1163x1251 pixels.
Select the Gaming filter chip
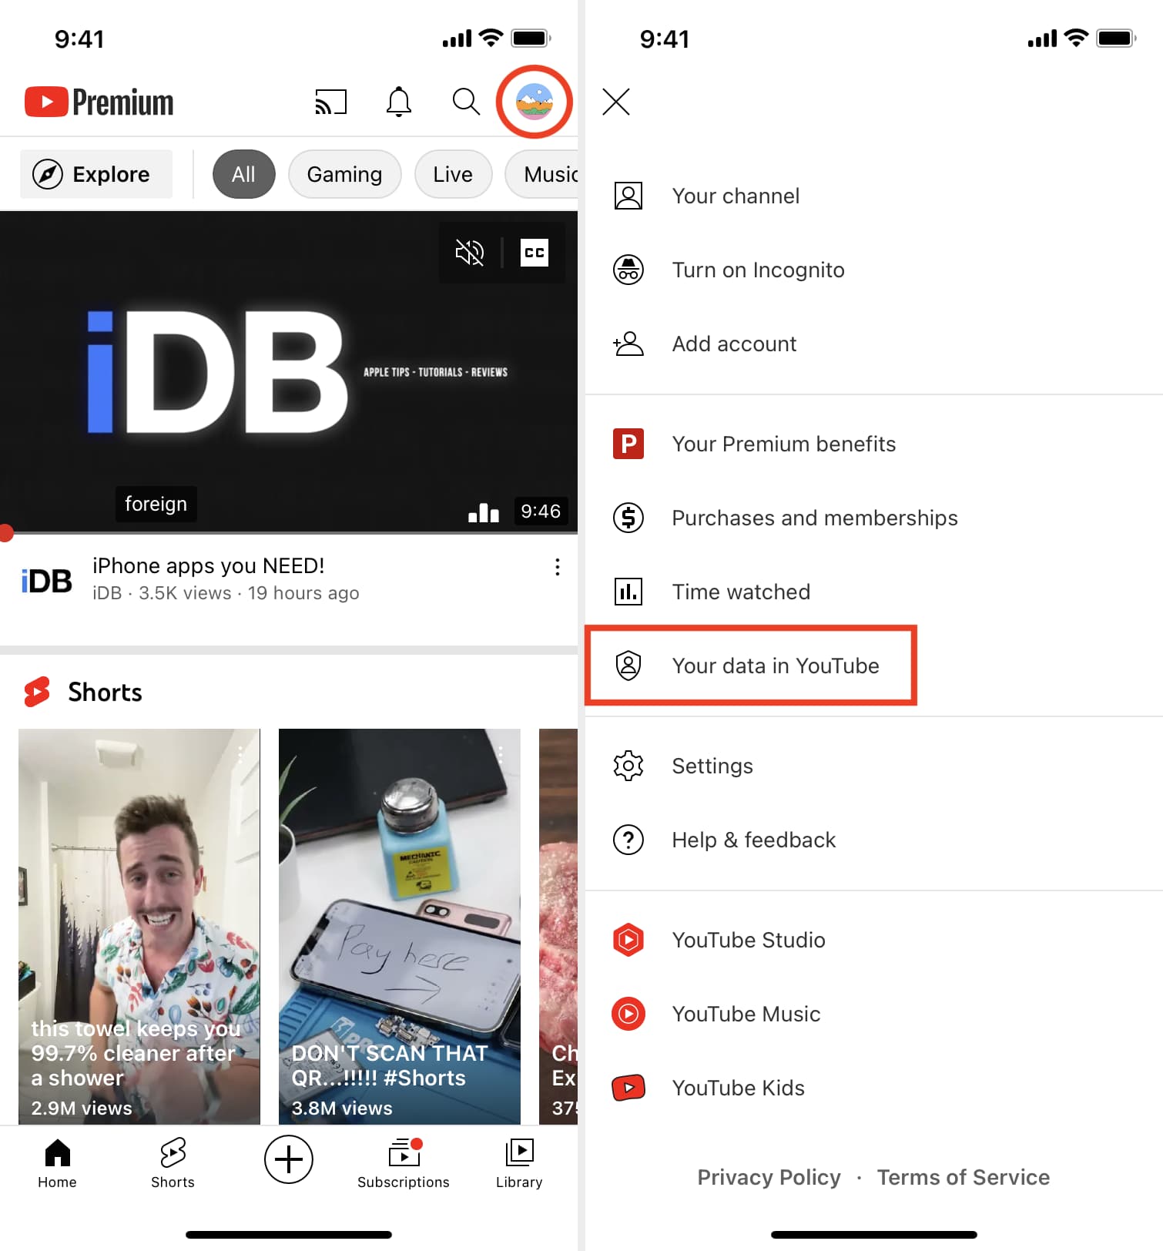344,174
